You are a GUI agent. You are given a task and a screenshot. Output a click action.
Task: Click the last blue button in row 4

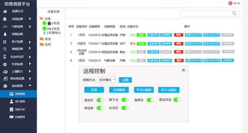(x=228, y=60)
